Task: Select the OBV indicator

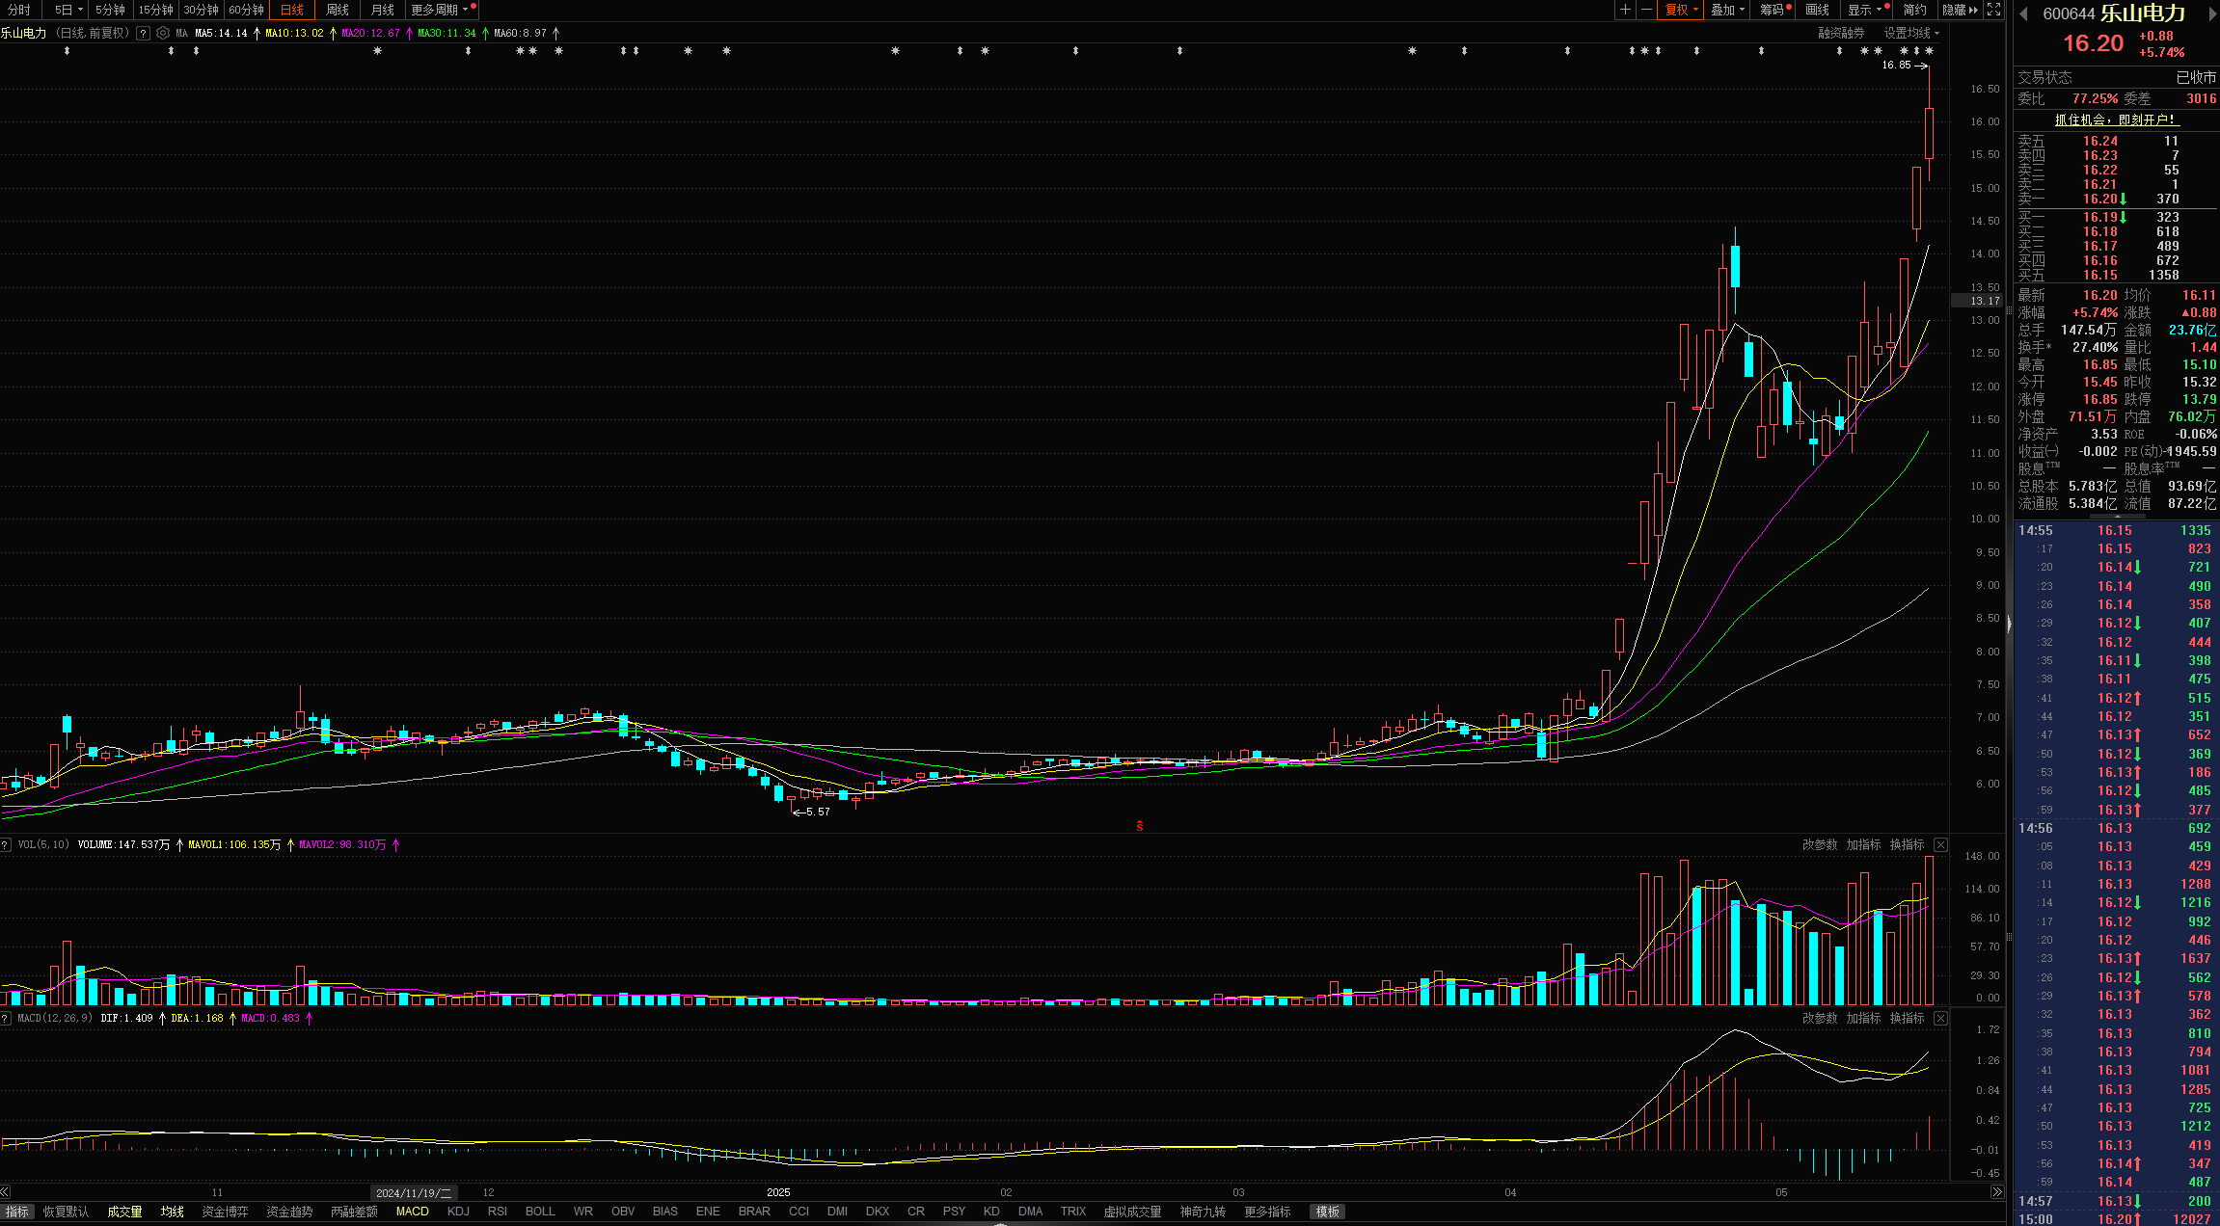Action: [x=623, y=1212]
